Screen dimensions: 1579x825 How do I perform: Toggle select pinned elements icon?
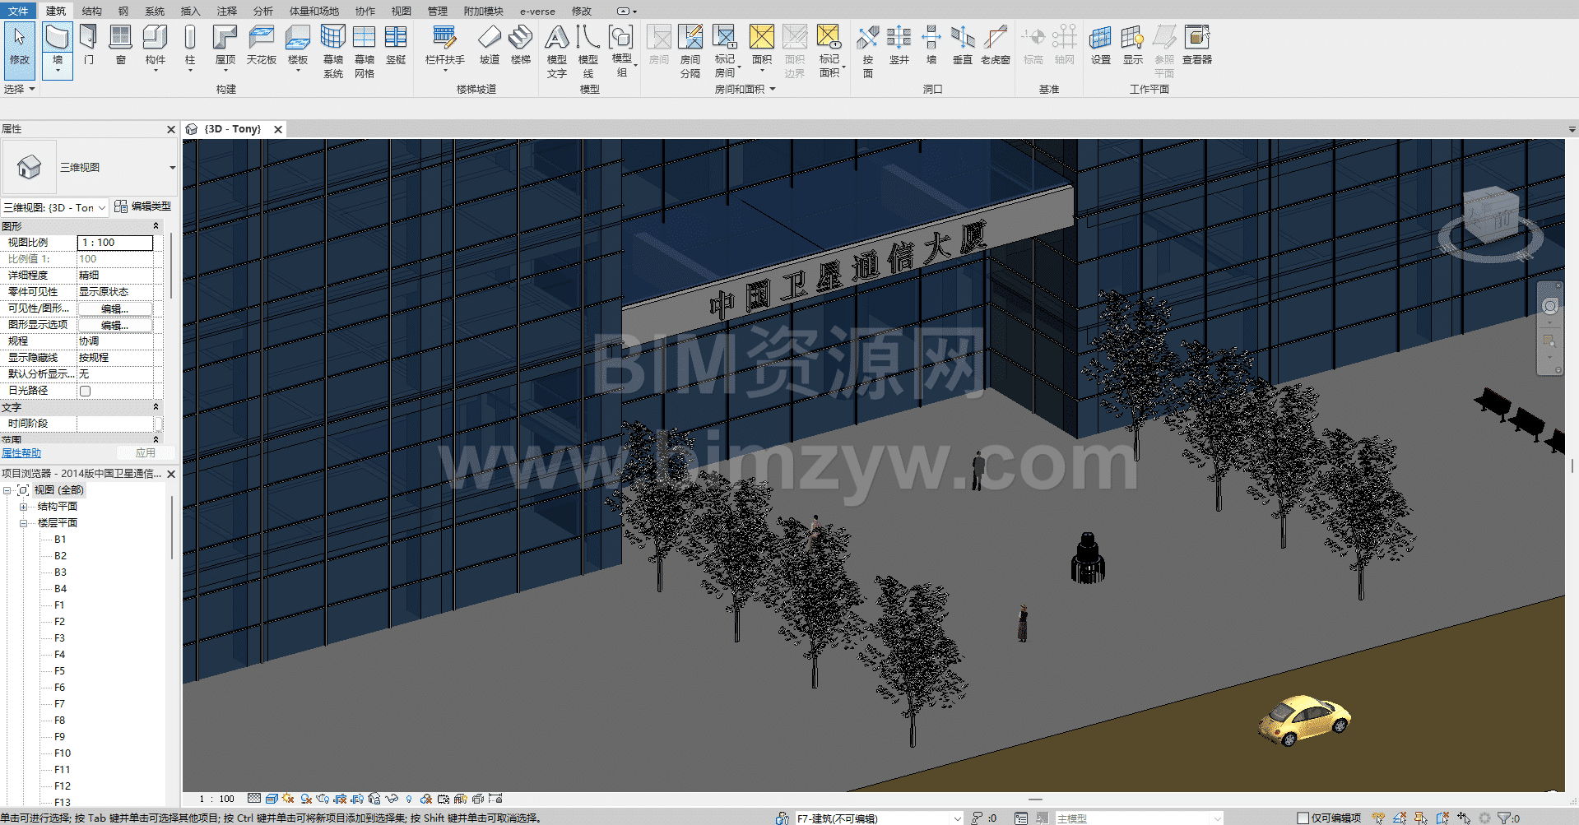(1420, 818)
